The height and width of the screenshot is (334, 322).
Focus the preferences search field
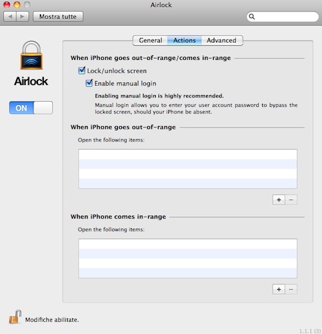click(x=283, y=17)
